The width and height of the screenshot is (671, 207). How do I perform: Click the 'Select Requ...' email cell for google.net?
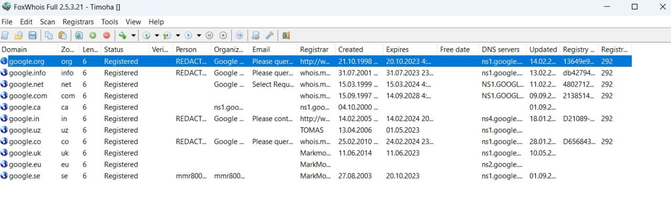pos(273,84)
